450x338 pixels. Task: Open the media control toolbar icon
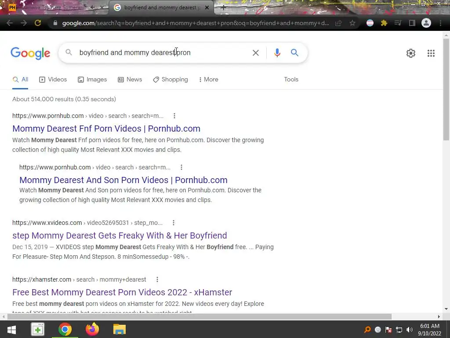pos(398,23)
